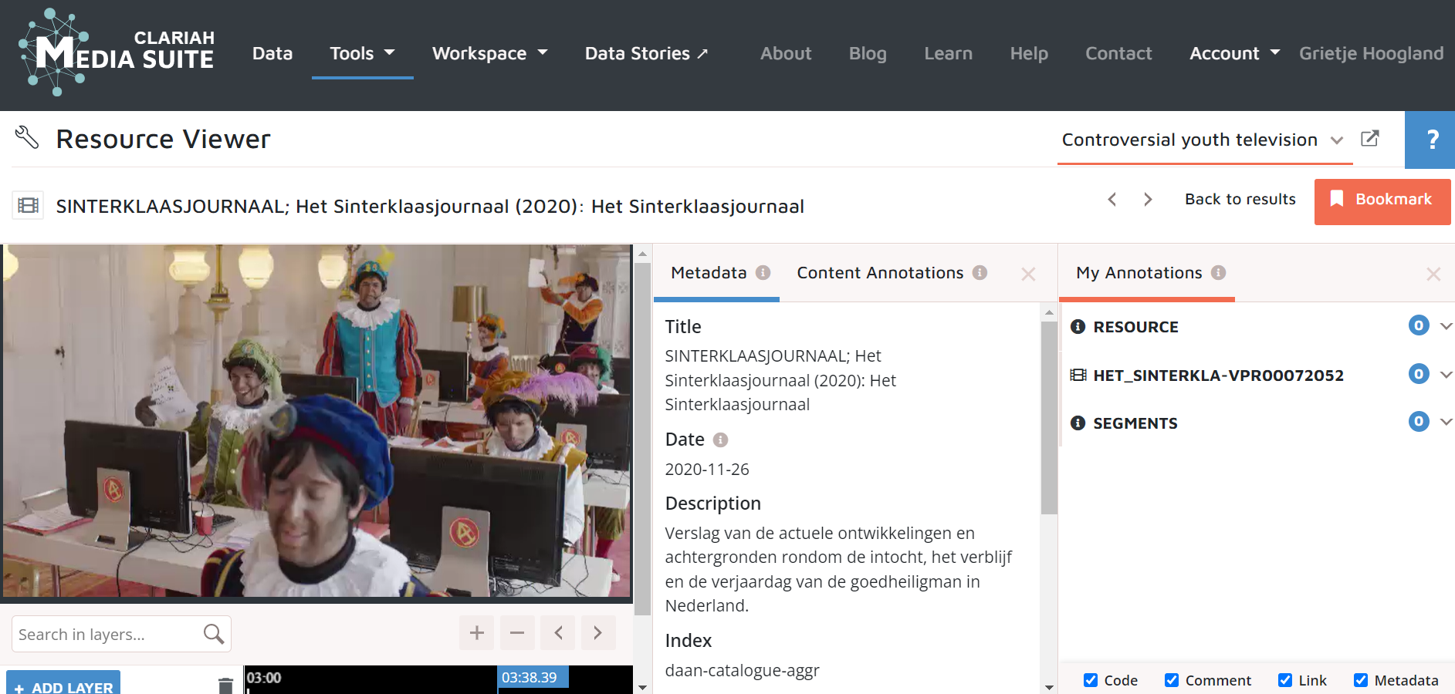Click the info icon beside Date
Viewport: 1455px width, 694px height.
pos(720,440)
